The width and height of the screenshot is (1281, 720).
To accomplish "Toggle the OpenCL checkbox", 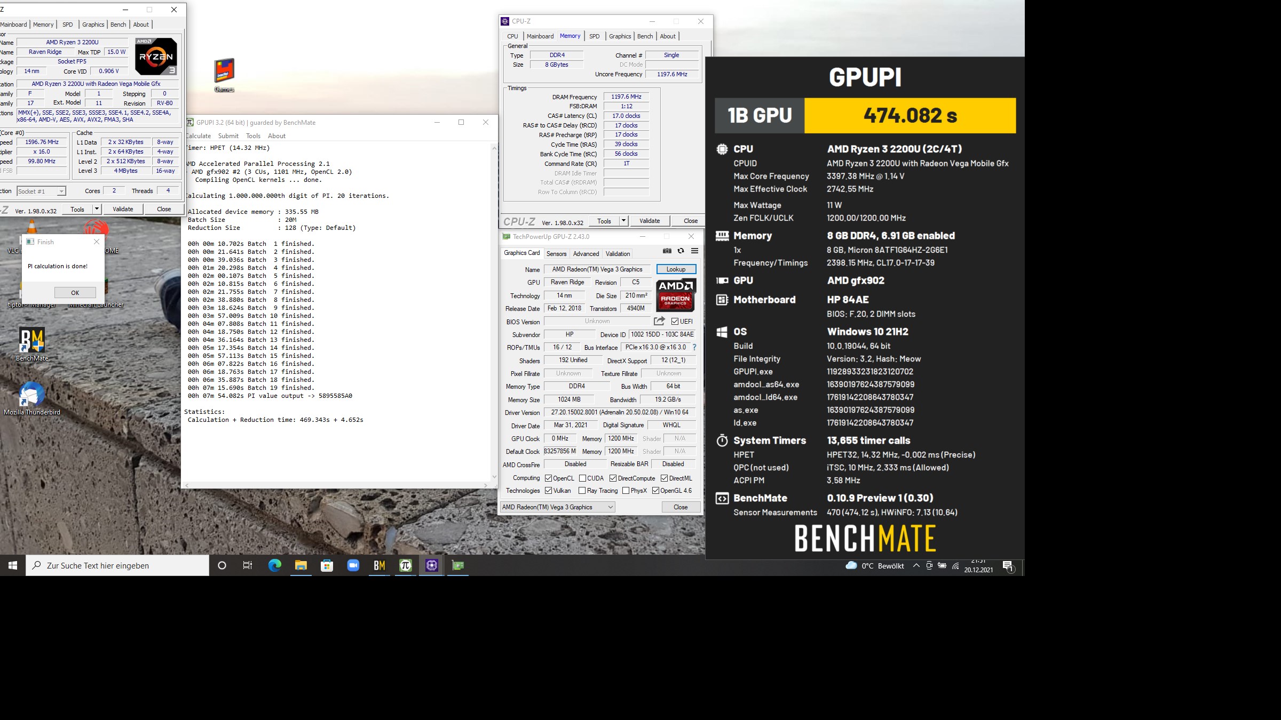I will pos(548,478).
